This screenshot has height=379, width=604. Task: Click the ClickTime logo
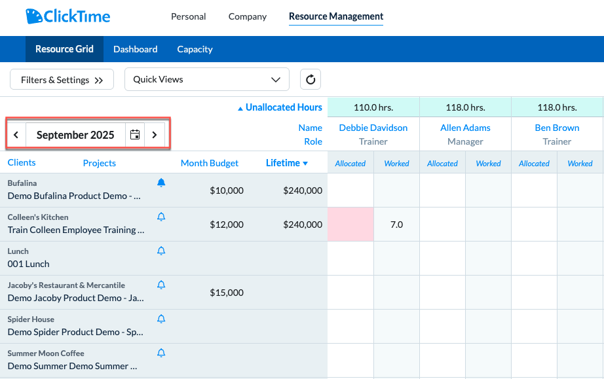pyautogui.click(x=67, y=16)
